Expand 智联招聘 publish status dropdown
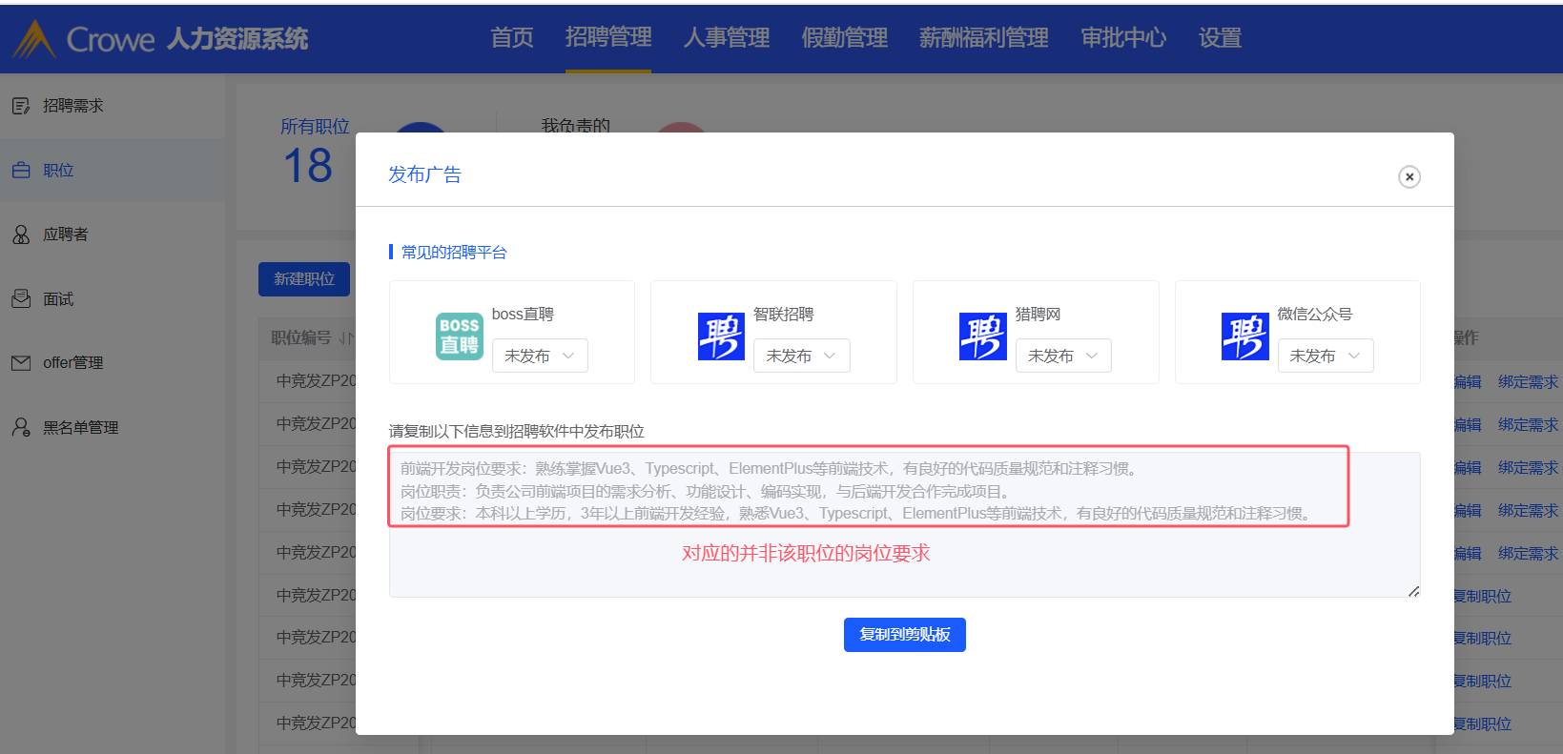This screenshot has height=754, width=1563. pos(801,356)
